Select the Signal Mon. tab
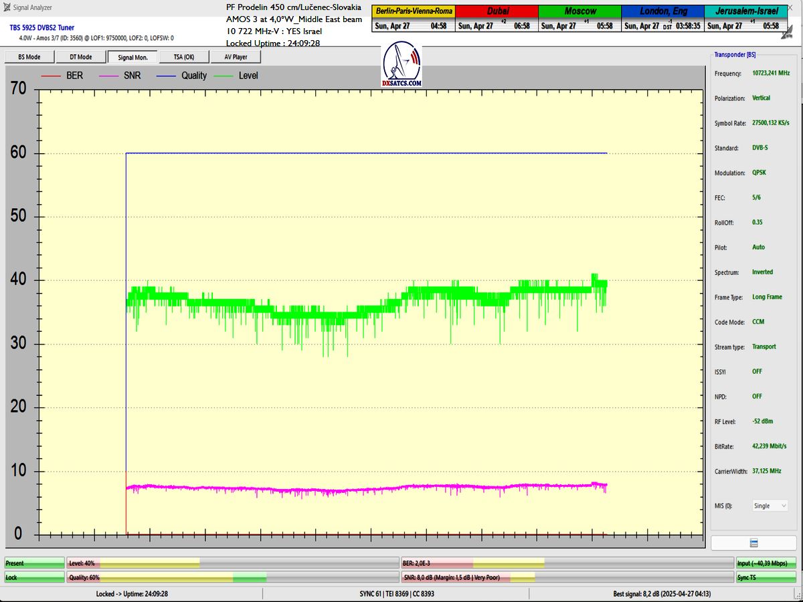 pyautogui.click(x=132, y=57)
